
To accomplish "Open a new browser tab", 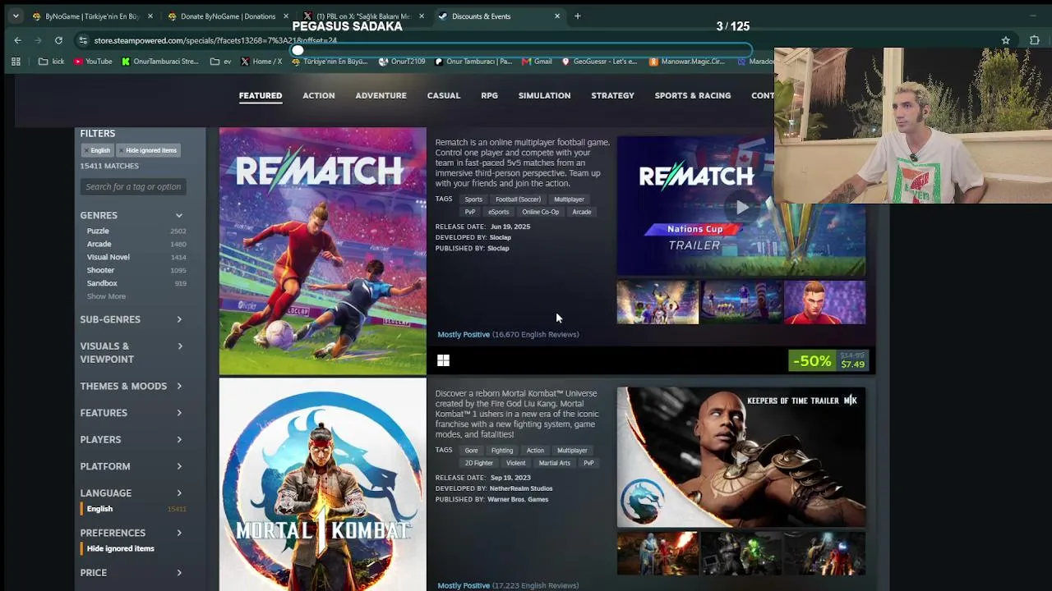I will [x=578, y=16].
